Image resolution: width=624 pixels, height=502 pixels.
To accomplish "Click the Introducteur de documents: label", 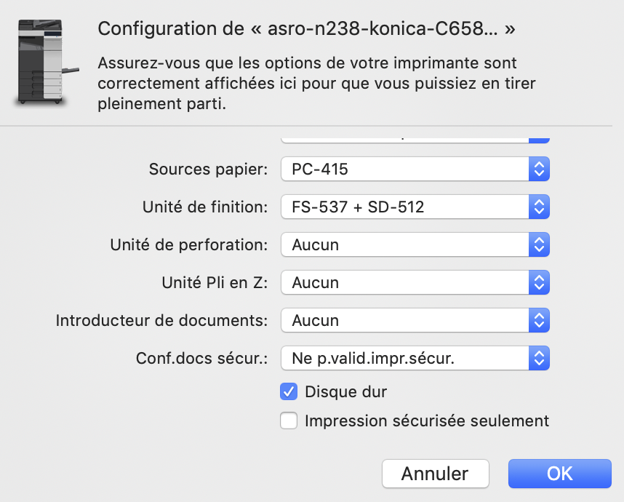I will click(161, 320).
